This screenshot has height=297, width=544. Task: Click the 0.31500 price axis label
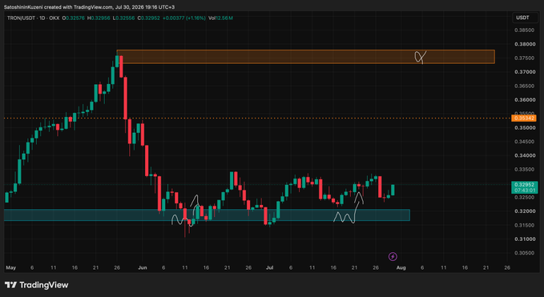524,225
